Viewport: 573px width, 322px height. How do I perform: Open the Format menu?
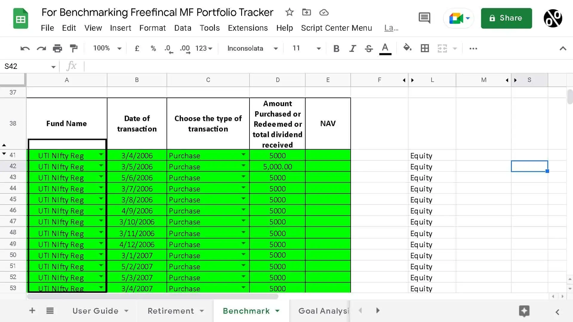[x=153, y=28]
